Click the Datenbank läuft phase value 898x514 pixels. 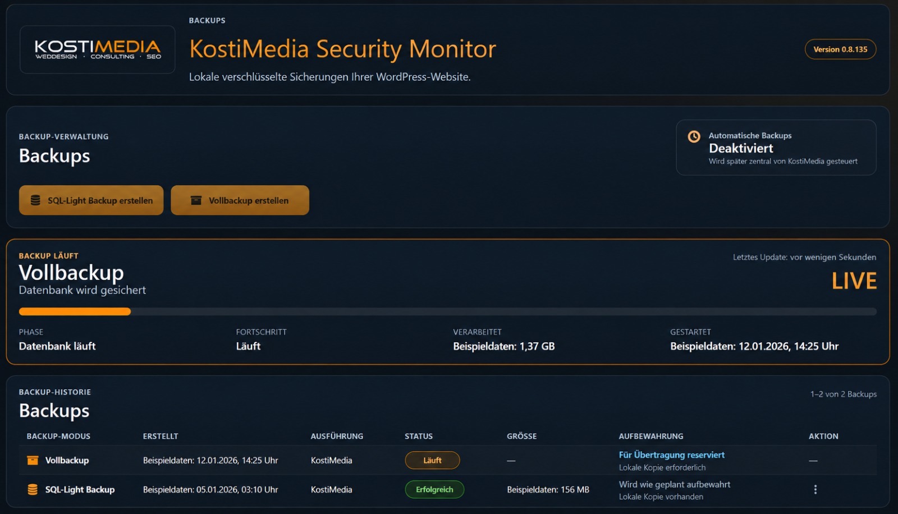[57, 346]
